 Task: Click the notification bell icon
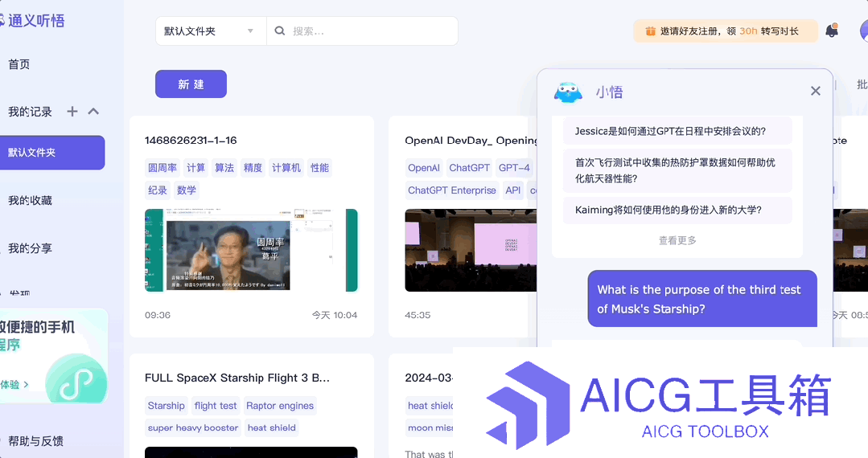click(832, 31)
